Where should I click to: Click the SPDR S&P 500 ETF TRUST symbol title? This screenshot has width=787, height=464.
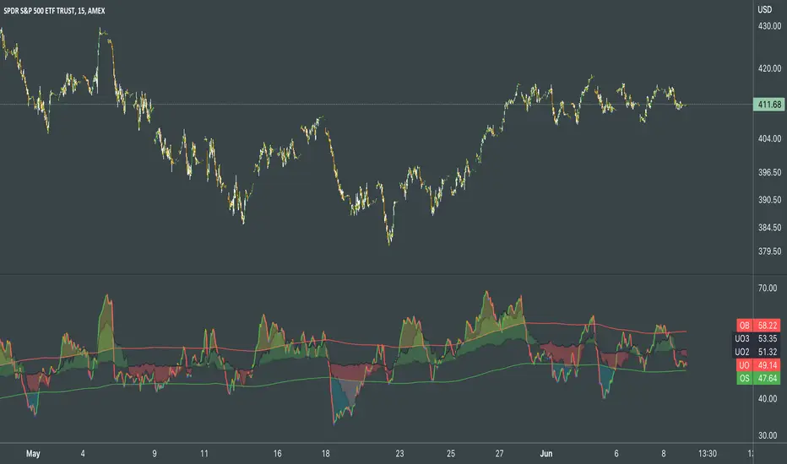[54, 10]
